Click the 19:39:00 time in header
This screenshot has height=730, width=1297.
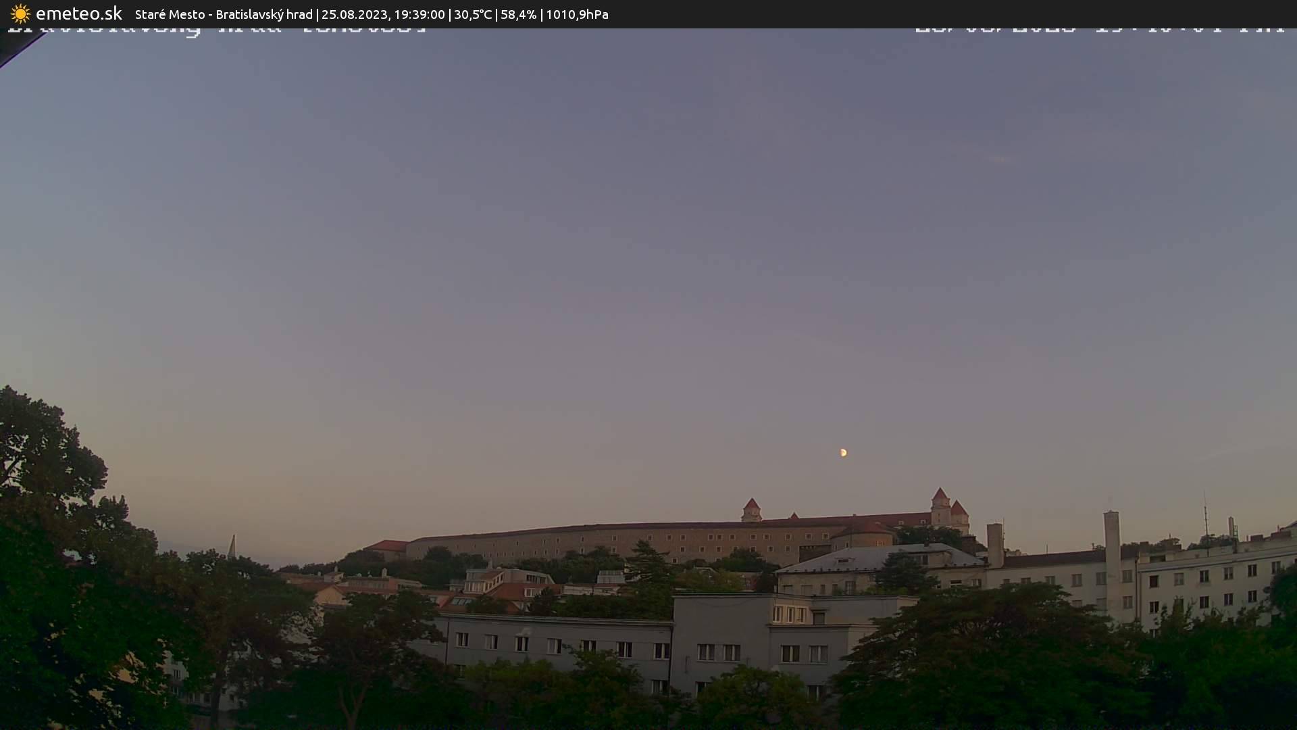point(419,14)
